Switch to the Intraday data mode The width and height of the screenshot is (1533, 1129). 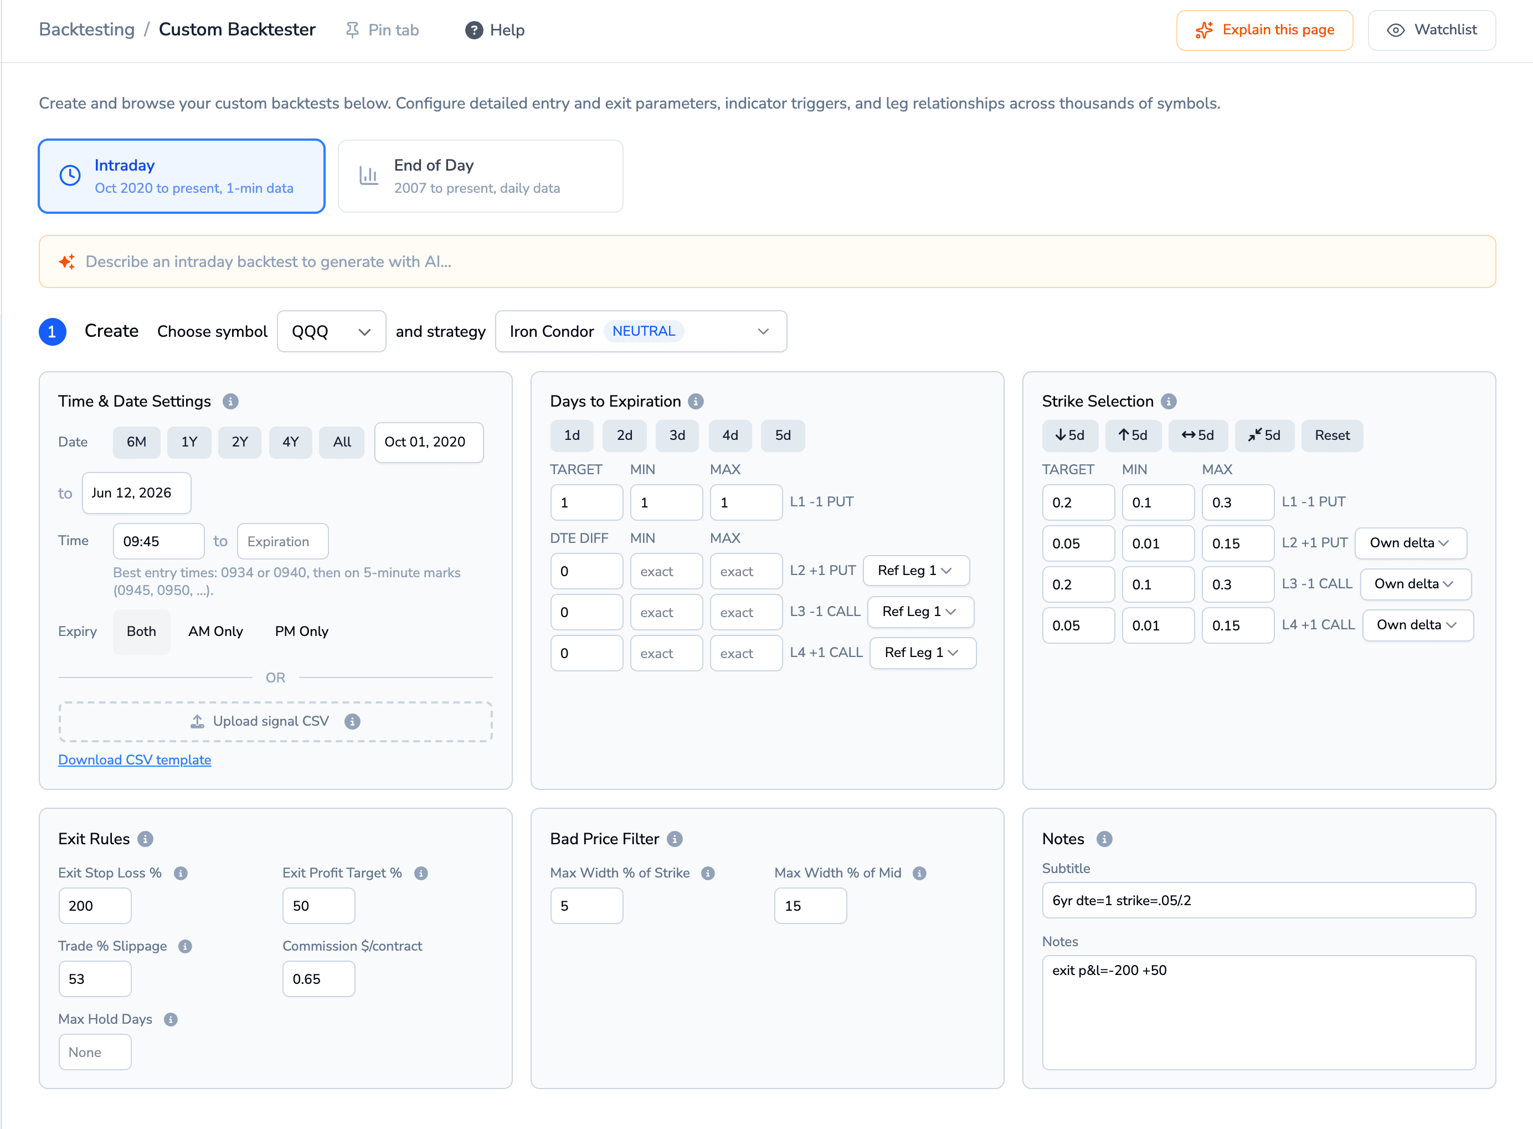[182, 176]
